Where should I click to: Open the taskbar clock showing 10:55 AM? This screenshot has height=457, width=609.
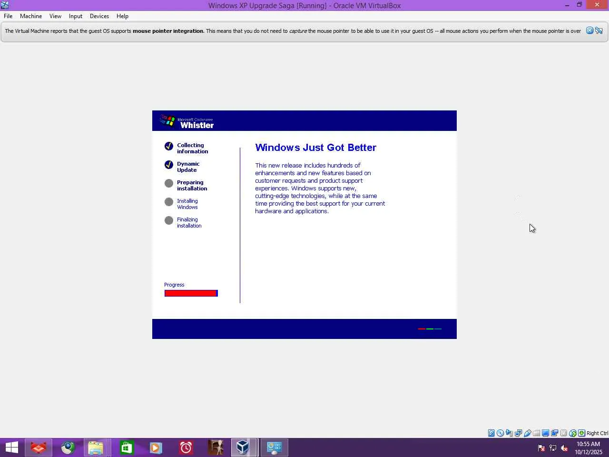pos(589,448)
